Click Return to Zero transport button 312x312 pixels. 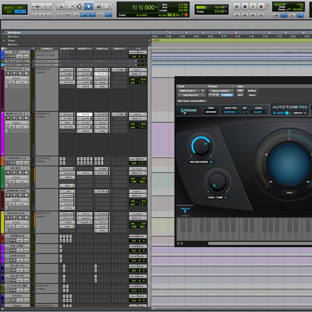(x=237, y=15)
